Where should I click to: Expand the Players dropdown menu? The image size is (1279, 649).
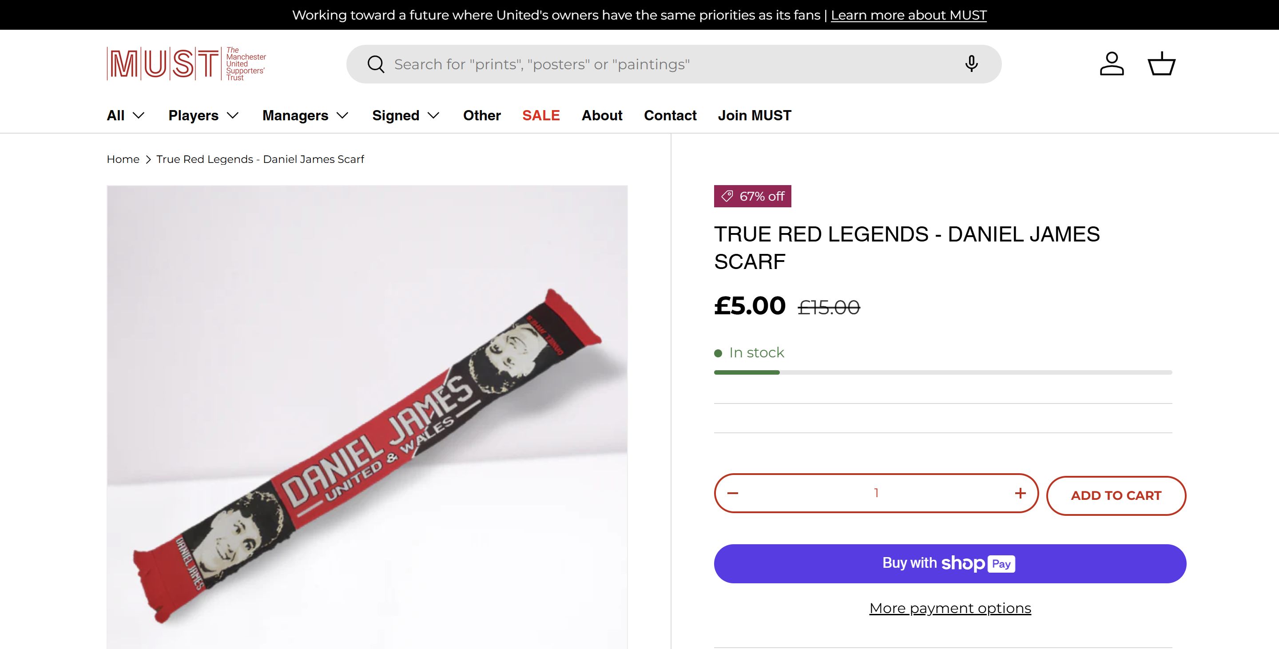pos(203,115)
